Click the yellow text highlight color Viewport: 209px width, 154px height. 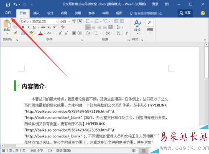click(32, 33)
